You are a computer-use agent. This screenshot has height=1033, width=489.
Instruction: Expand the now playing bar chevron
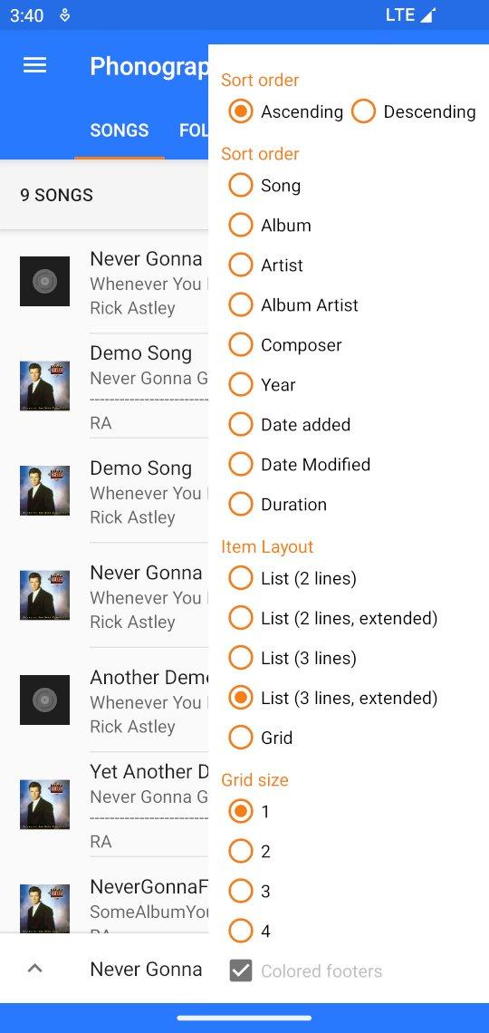(35, 968)
